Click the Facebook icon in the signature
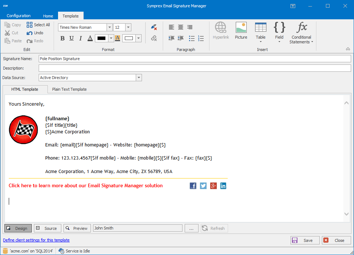The height and width of the screenshot is (255, 354). pyautogui.click(x=193, y=186)
